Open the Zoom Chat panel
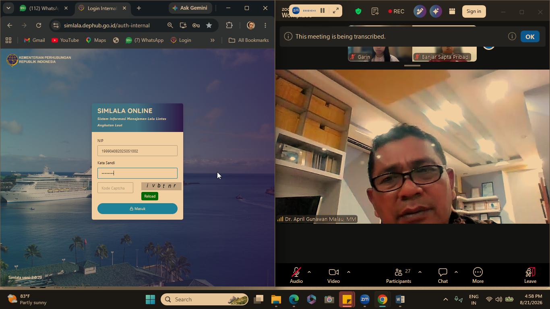 (x=443, y=275)
